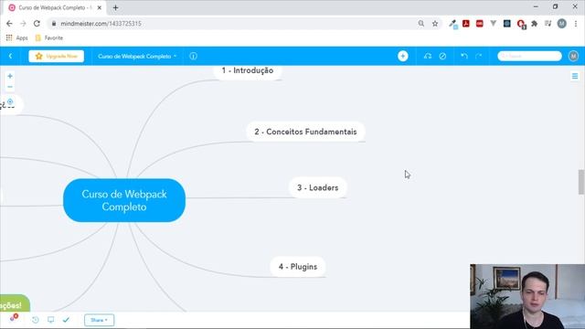
Task: Open the media control playlist icon
Action: 548,24
